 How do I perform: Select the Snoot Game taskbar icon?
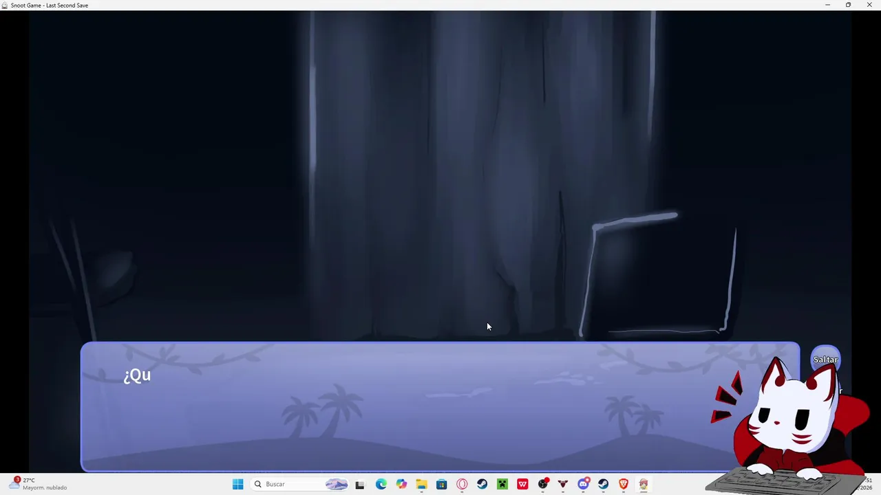[644, 484]
